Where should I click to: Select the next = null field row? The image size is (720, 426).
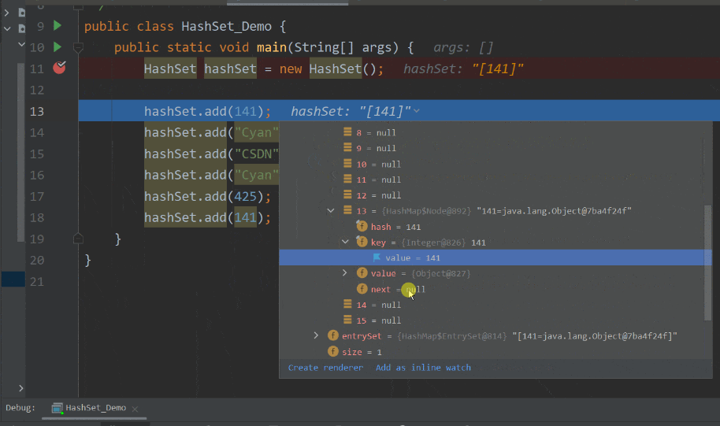pos(492,289)
